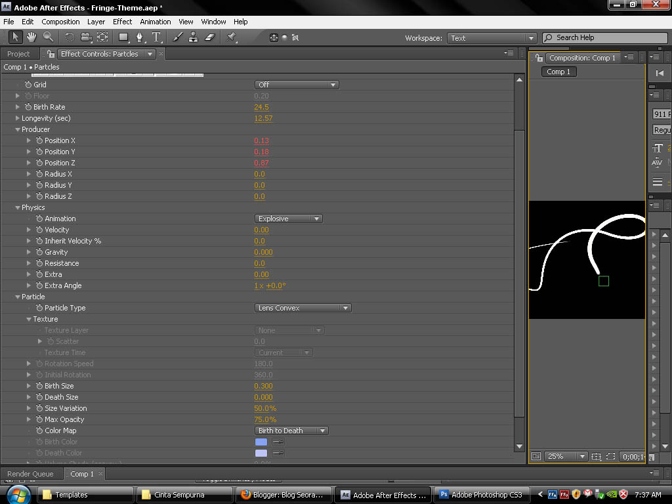Select the Selection arrow tool
The width and height of the screenshot is (672, 504).
point(16,37)
